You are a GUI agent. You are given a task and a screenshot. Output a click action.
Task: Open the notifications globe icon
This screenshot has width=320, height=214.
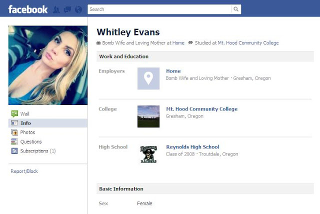point(78,9)
